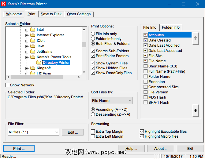Click the Karen's Directory Printer K logo icon
The image size is (205, 159).
click(x=4, y=4)
